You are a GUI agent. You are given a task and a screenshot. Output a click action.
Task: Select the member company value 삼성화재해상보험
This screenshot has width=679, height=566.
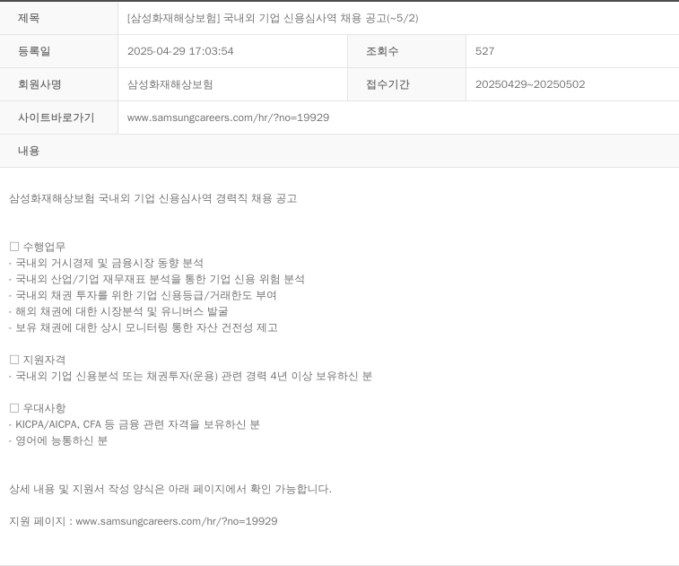point(170,84)
